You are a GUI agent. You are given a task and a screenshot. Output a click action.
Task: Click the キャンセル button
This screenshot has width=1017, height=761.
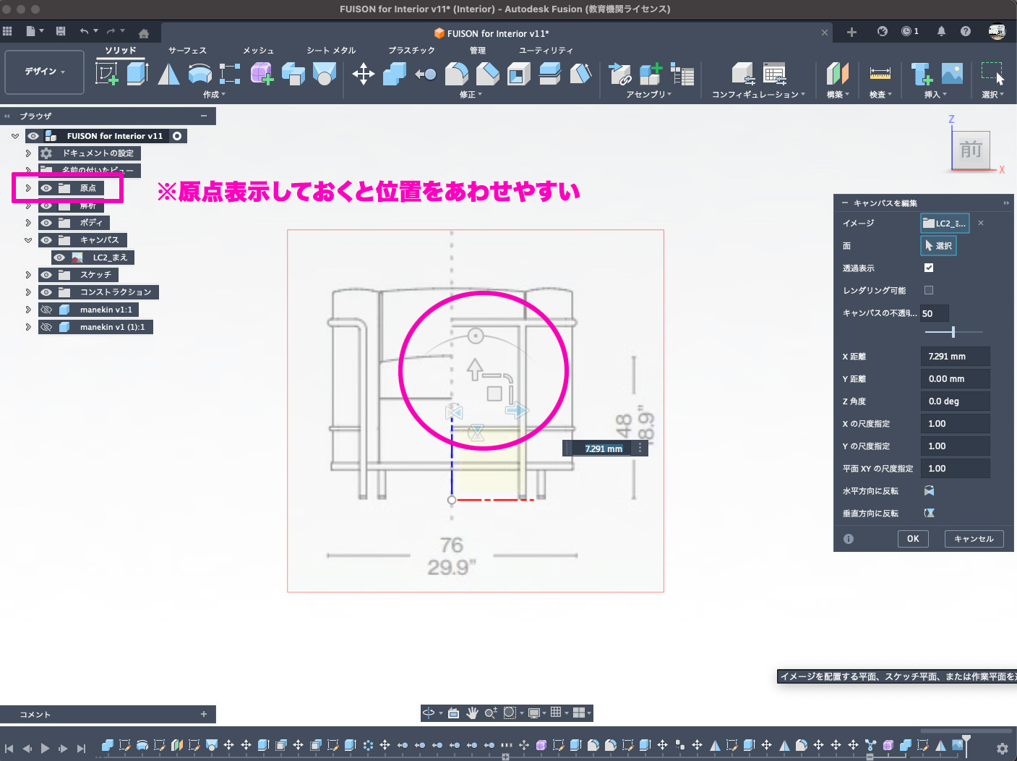point(974,539)
